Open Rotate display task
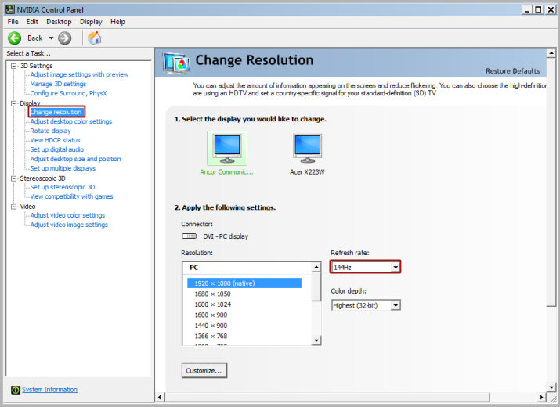Image resolution: width=560 pixels, height=407 pixels. 50,131
